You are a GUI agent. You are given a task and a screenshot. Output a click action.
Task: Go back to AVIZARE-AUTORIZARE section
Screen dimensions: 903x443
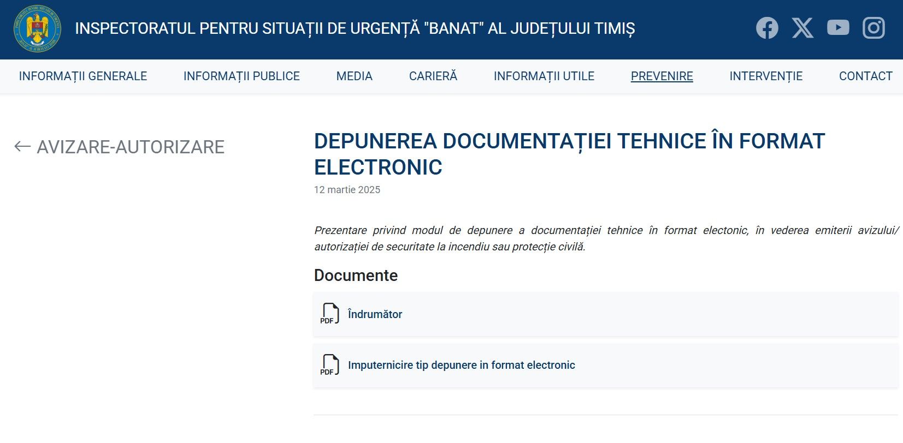[130, 147]
